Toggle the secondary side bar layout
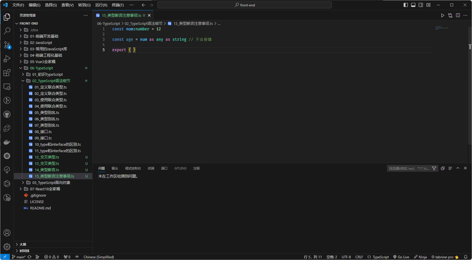Image resolution: width=472 pixels, height=260 pixels. click(x=421, y=5)
